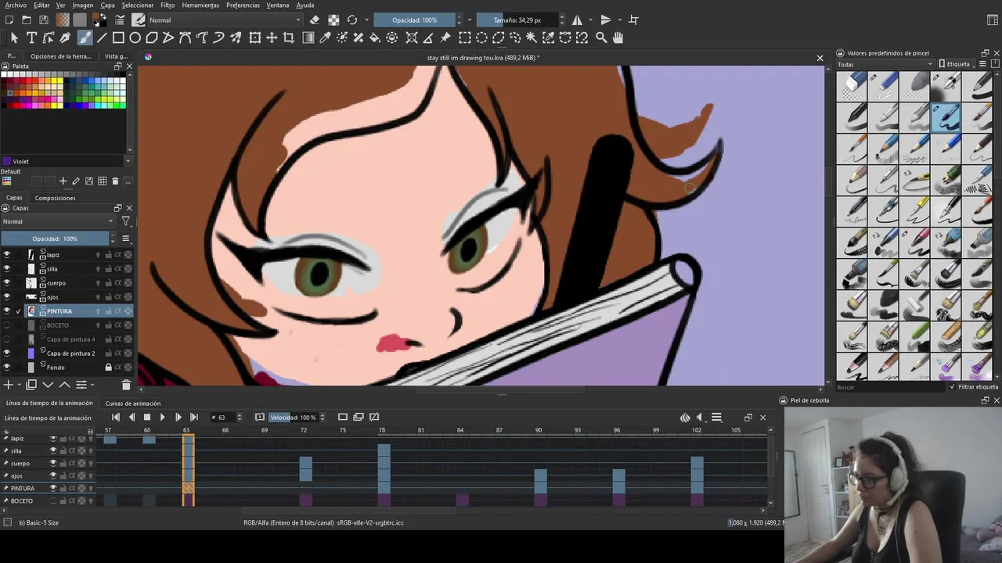
Task: Hide the cuerpo layer
Action: (6, 283)
